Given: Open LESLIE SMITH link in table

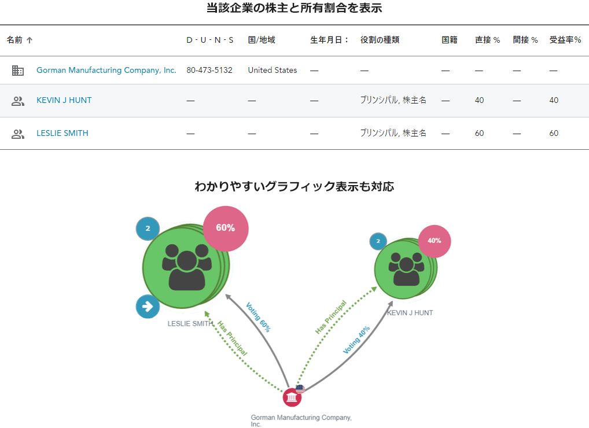Looking at the screenshot, I should click(x=62, y=133).
